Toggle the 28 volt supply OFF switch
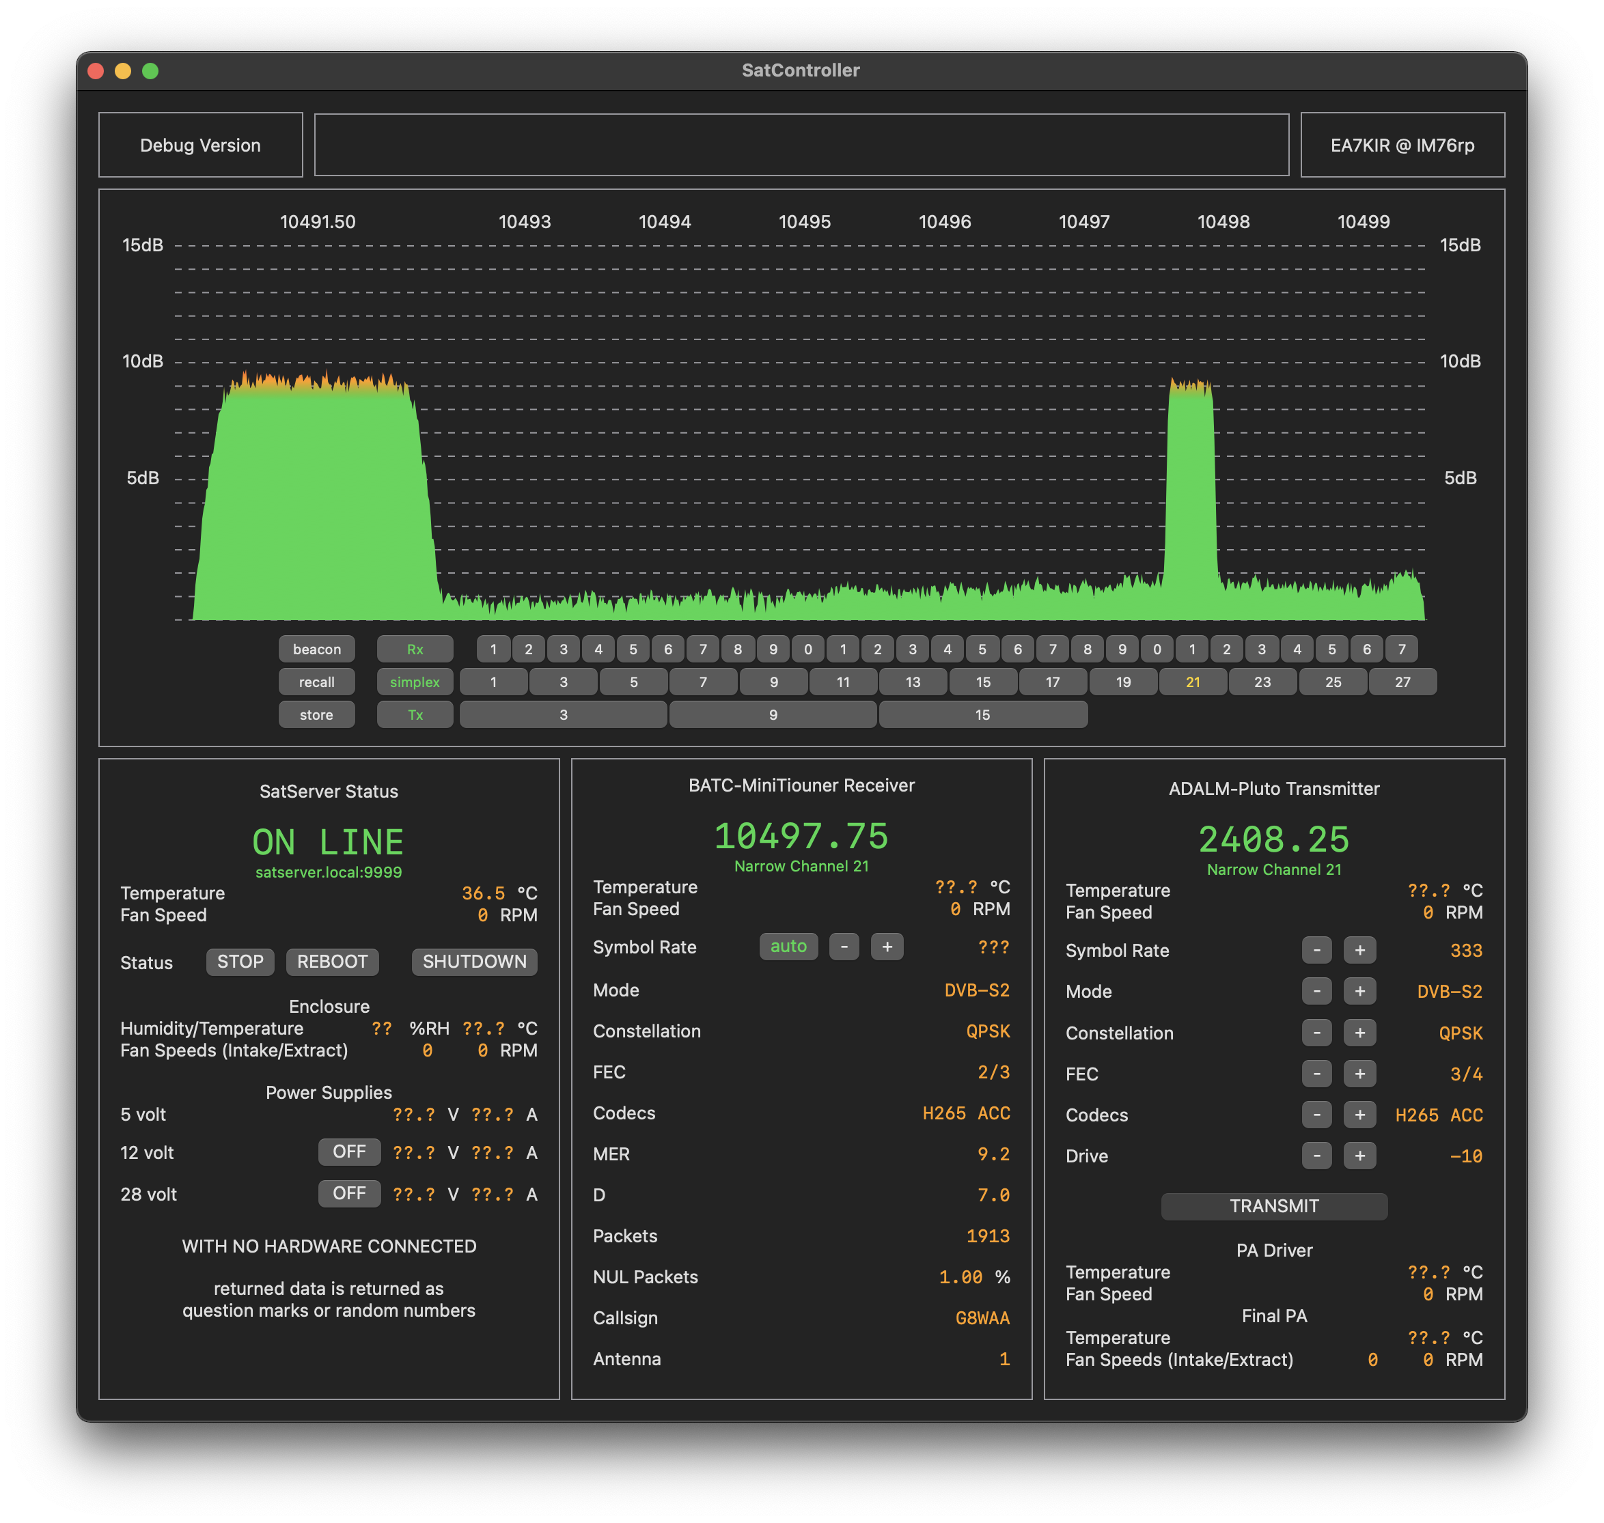 click(349, 1193)
